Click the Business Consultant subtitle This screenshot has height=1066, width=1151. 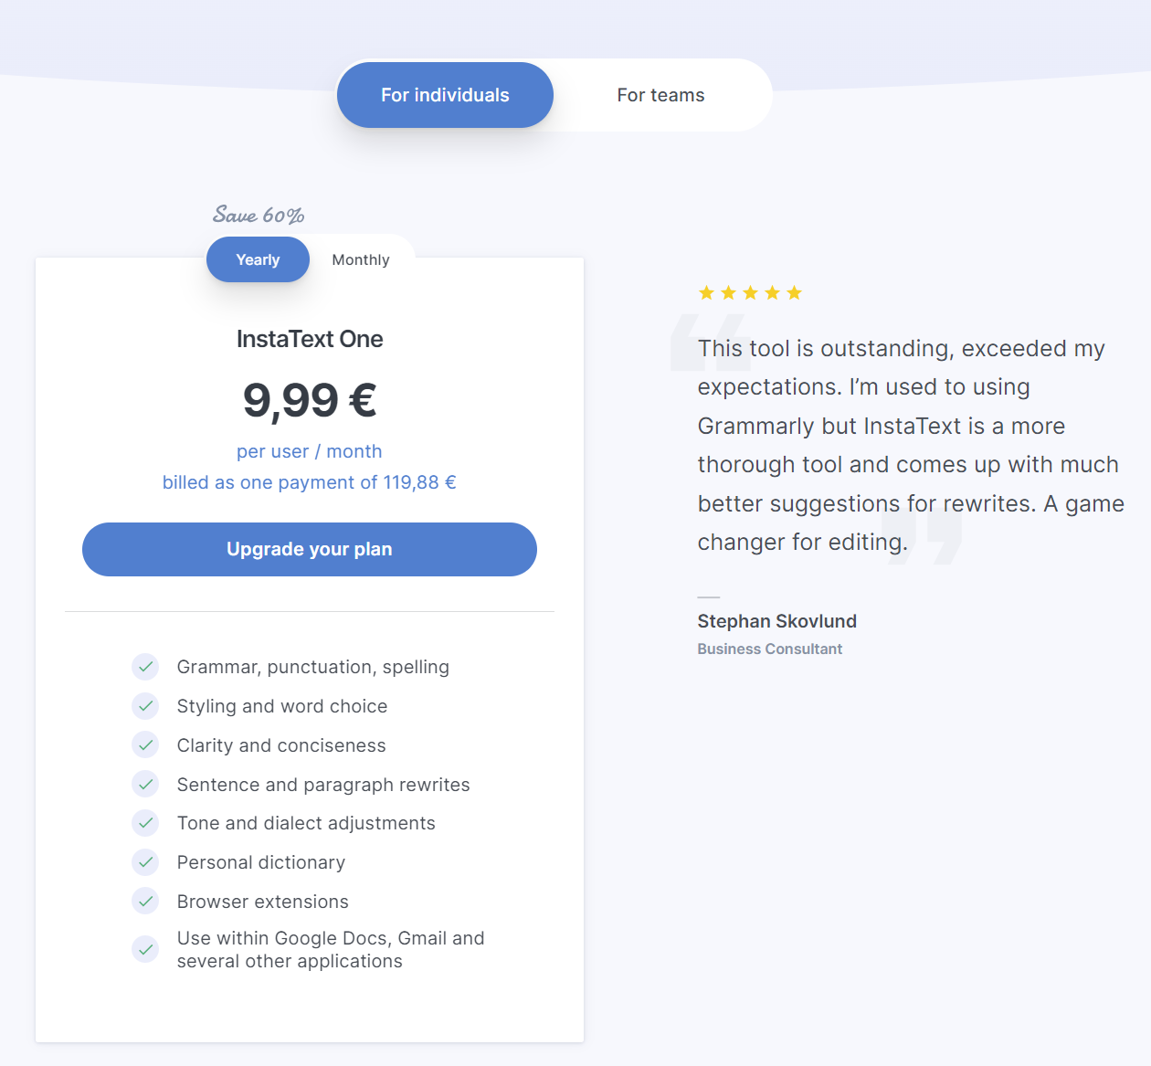click(x=769, y=649)
